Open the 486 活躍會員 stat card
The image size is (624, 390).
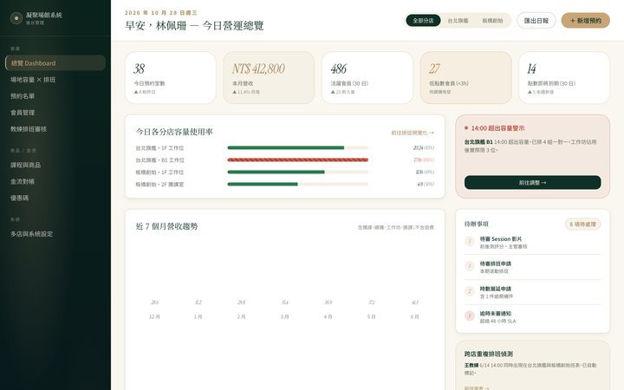(367, 78)
